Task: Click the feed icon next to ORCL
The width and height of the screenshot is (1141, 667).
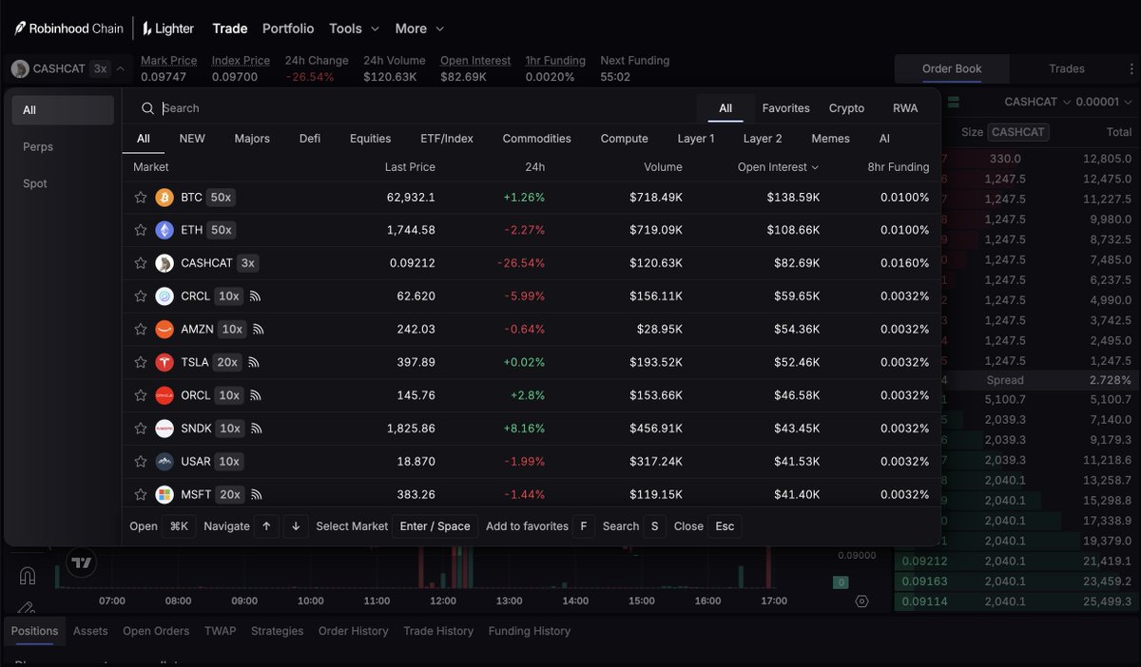Action: 255,395
